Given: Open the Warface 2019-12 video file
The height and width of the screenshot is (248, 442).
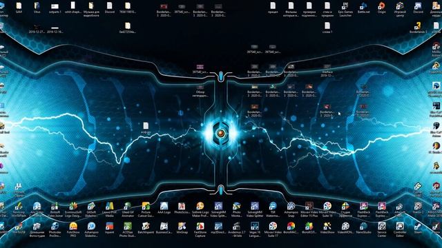Looking at the screenshot, I should pos(327,70).
